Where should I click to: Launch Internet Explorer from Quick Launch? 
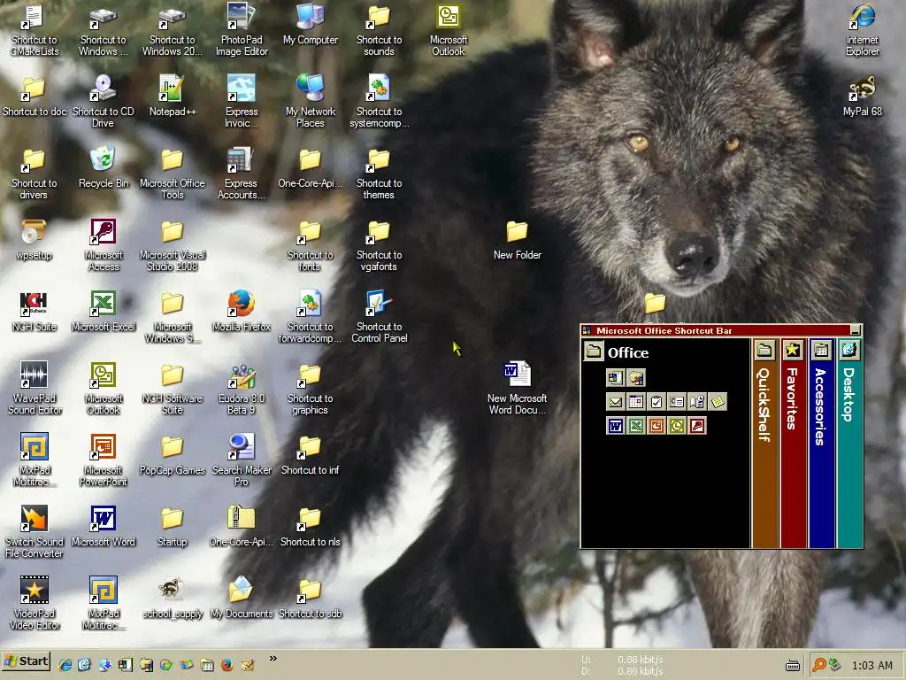tap(65, 665)
